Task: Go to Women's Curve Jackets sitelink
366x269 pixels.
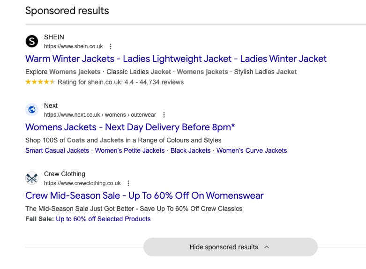Action: (252, 150)
